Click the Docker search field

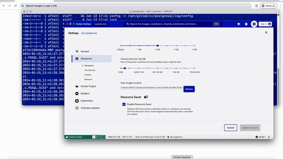pyautogui.click(x=173, y=24)
